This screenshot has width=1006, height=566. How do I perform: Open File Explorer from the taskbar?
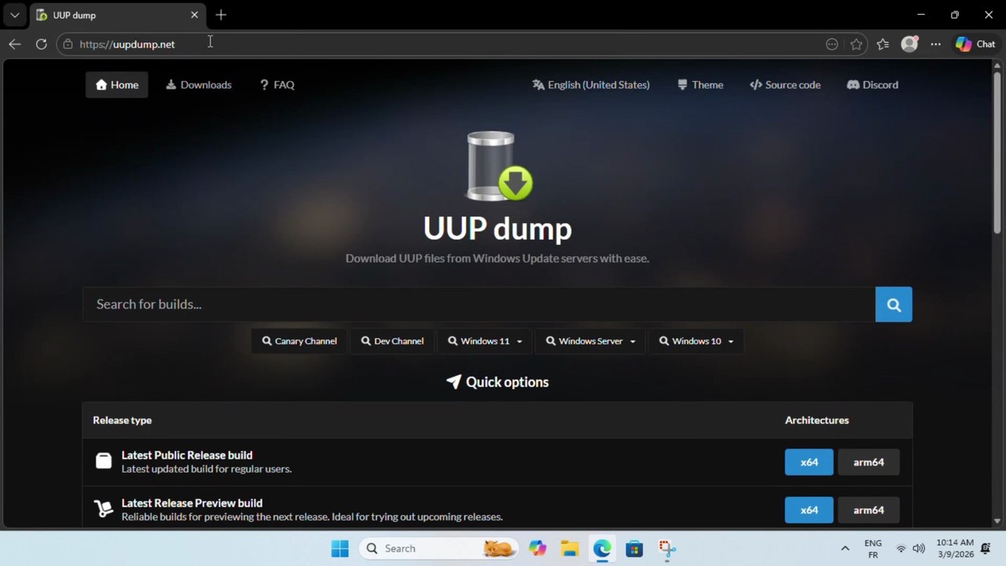tap(570, 549)
